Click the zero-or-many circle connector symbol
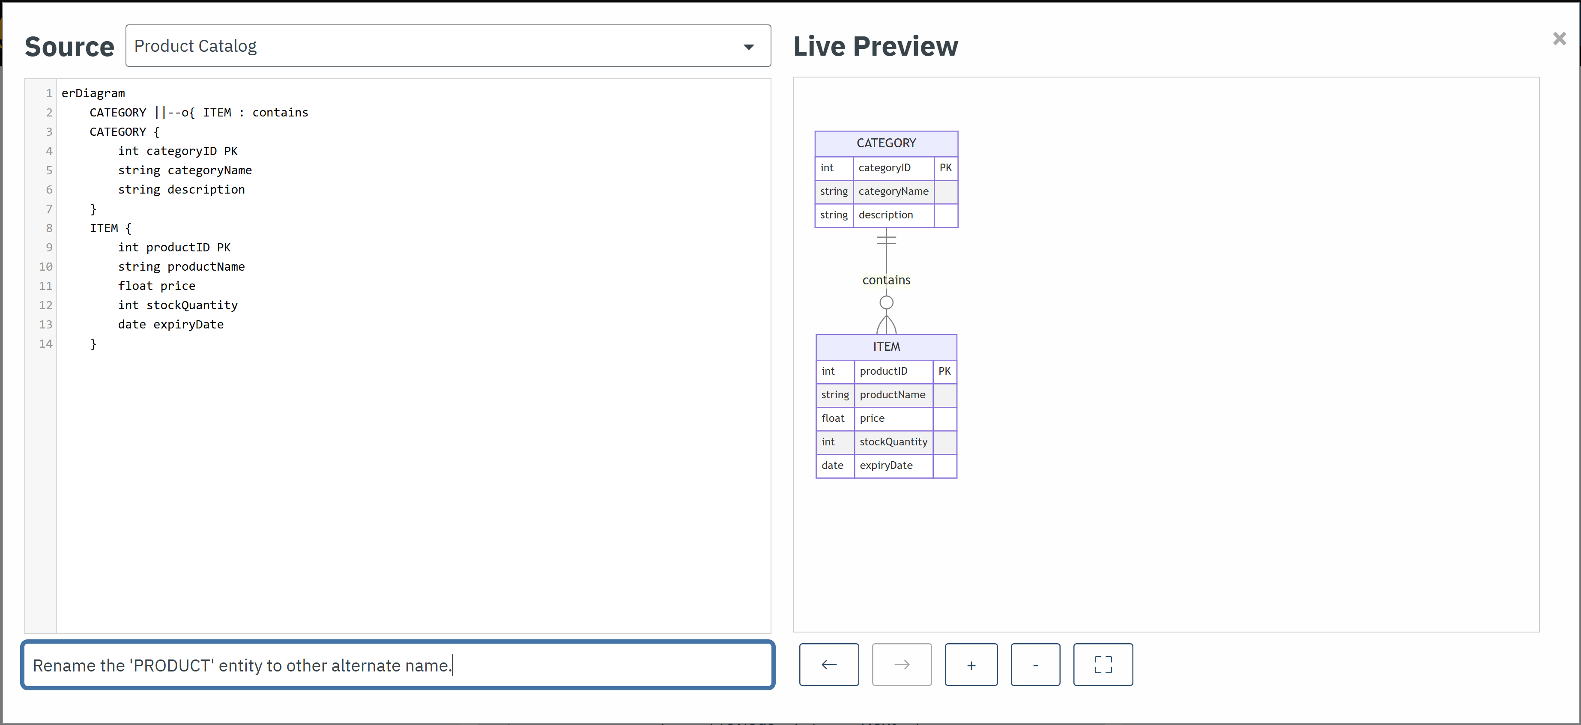This screenshot has width=1581, height=725. (x=886, y=302)
